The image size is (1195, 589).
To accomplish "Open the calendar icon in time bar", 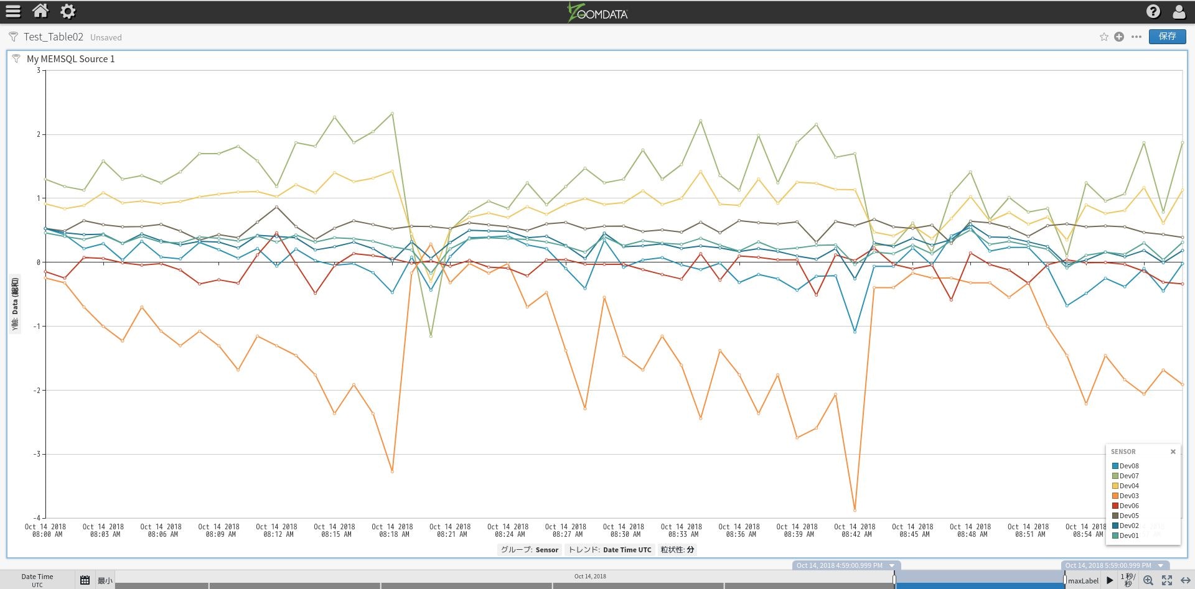I will (x=85, y=580).
